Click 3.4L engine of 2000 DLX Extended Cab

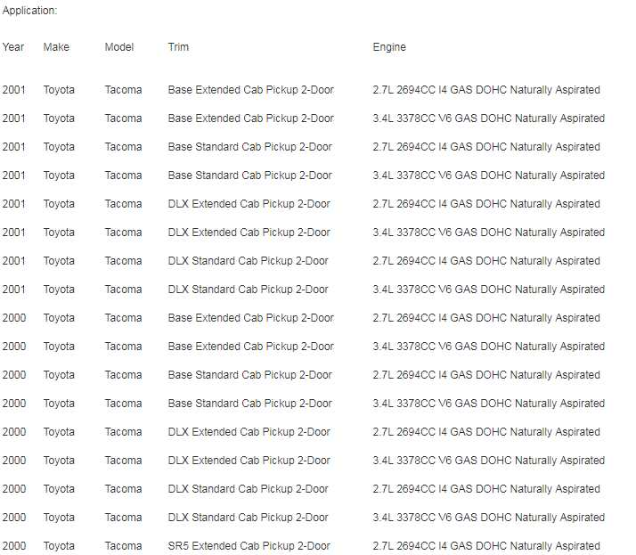pos(488,461)
